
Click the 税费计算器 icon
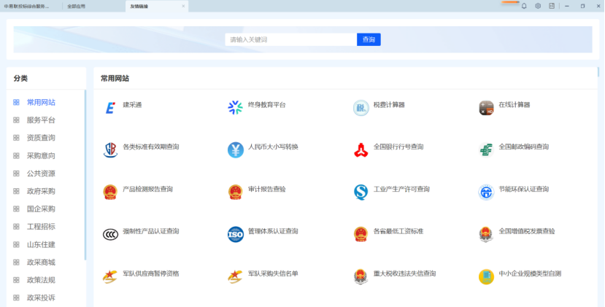tap(361, 108)
